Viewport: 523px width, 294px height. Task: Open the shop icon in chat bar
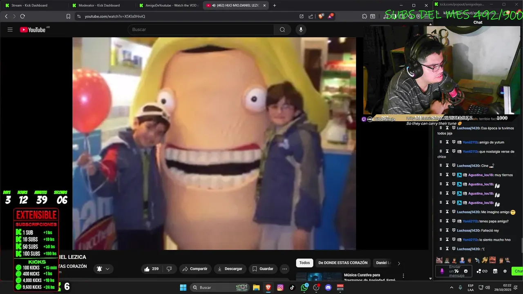[x=495, y=271]
